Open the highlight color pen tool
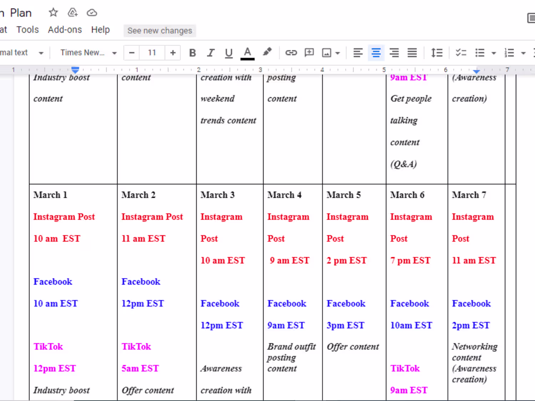 click(x=267, y=52)
